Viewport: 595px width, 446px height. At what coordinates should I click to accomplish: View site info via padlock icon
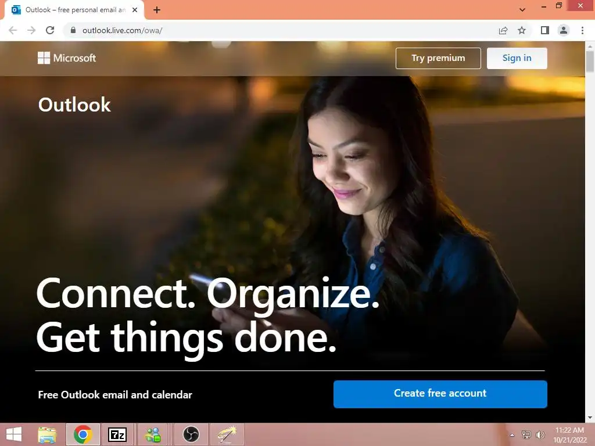(73, 30)
